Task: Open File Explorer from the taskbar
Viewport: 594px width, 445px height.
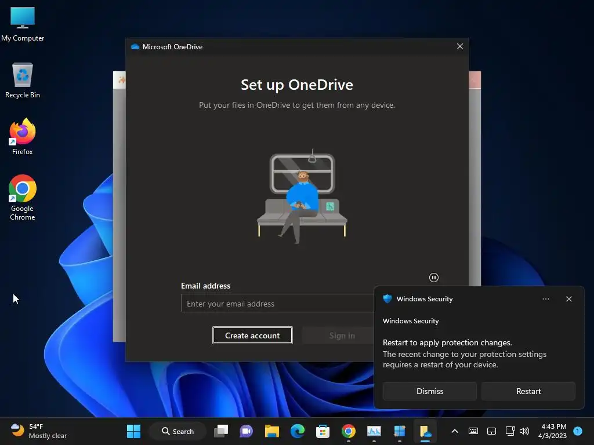Action: [x=271, y=431]
